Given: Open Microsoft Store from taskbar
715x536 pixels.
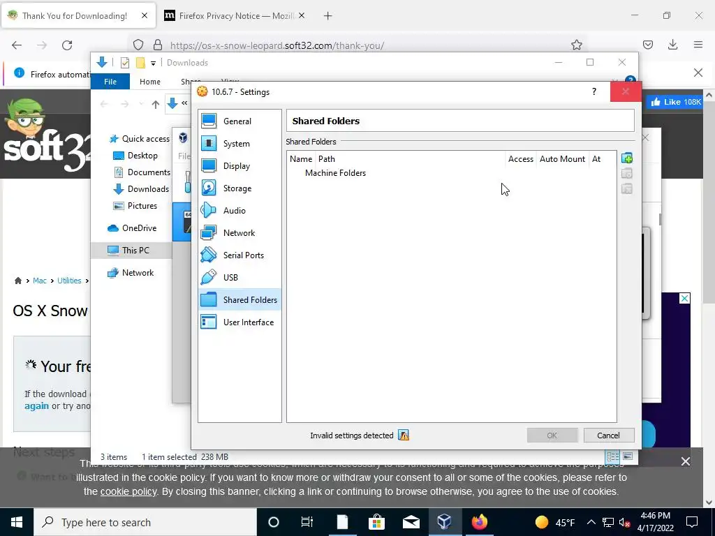Looking at the screenshot, I should click(376, 522).
